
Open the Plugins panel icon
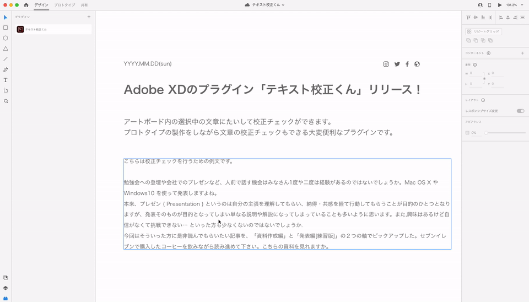(x=6, y=299)
